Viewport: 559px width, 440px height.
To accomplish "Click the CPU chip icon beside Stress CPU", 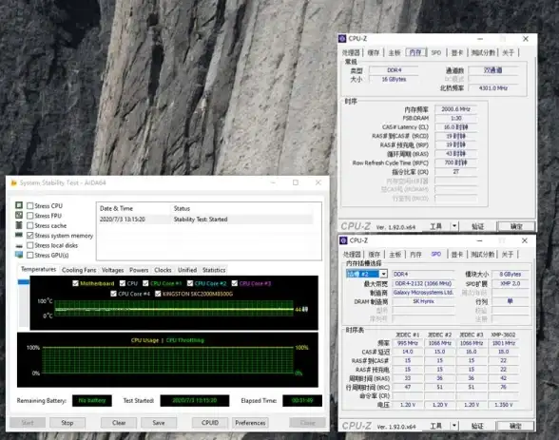I will 19,205.
